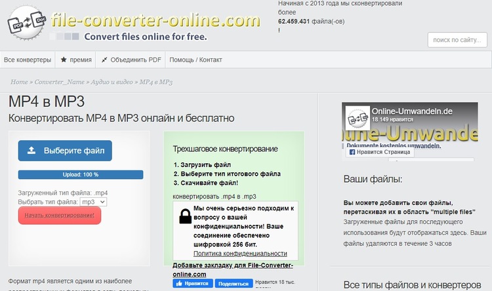Click the step 1. Загрузить файл

[x=202, y=165]
